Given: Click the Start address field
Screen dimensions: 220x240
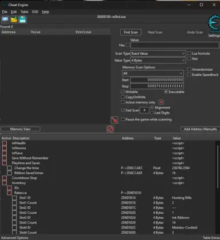Looking at the screenshot, I should click(157, 80).
